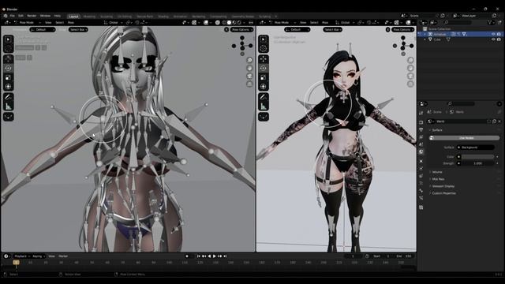Jump to the timeline end frame
This screenshot has width=505, height=284.
point(225,256)
